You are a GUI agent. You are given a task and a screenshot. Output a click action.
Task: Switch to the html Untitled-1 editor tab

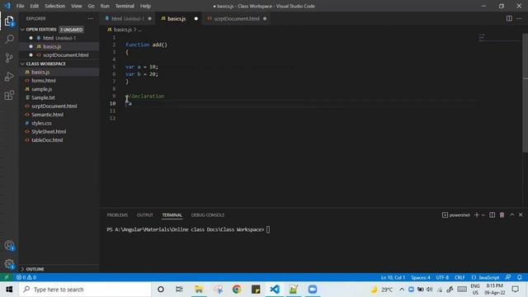[x=128, y=18]
